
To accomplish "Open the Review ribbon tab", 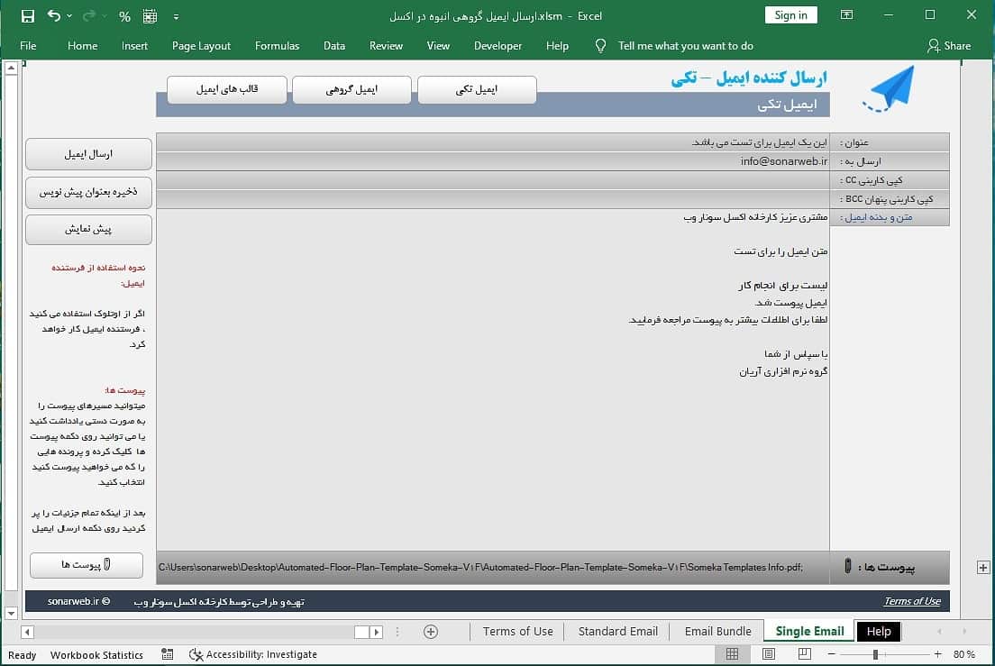I will pyautogui.click(x=386, y=46).
